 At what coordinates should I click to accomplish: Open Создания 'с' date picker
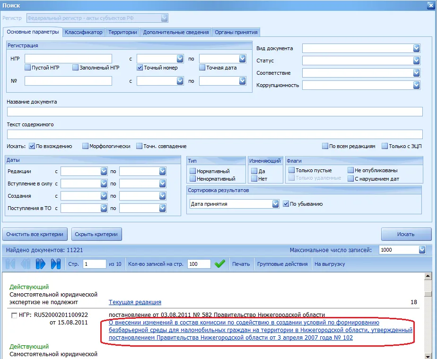coord(104,196)
